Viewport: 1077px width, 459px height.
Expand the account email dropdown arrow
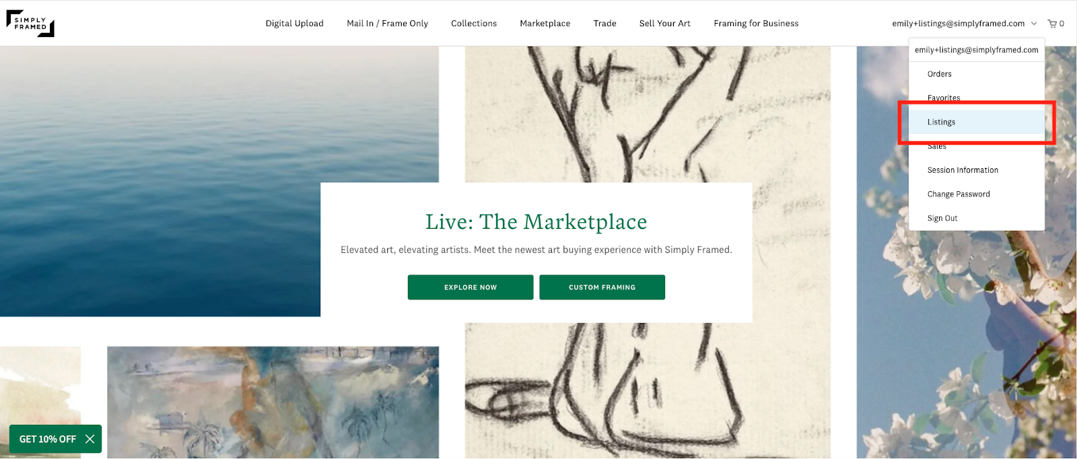point(1034,24)
